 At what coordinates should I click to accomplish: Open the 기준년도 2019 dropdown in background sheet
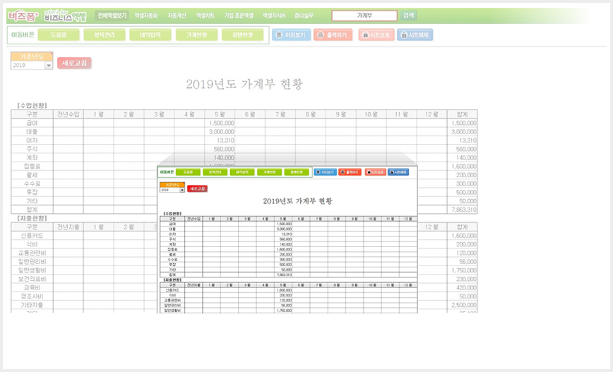(x=49, y=65)
